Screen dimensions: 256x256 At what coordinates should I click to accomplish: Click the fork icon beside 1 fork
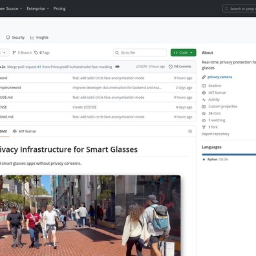(x=204, y=127)
